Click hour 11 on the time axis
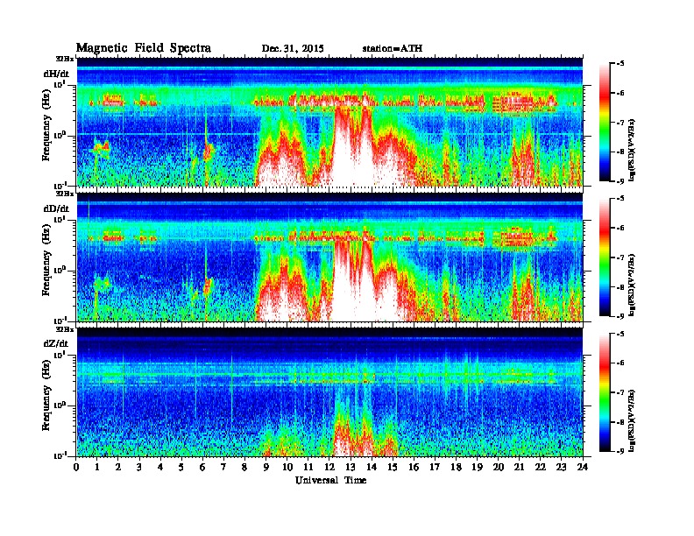Screen dimensions: 694x536 308,467
